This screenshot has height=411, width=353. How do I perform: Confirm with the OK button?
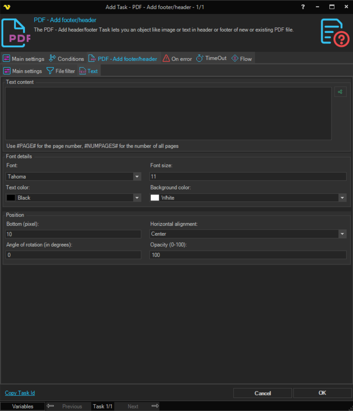tap(322, 393)
